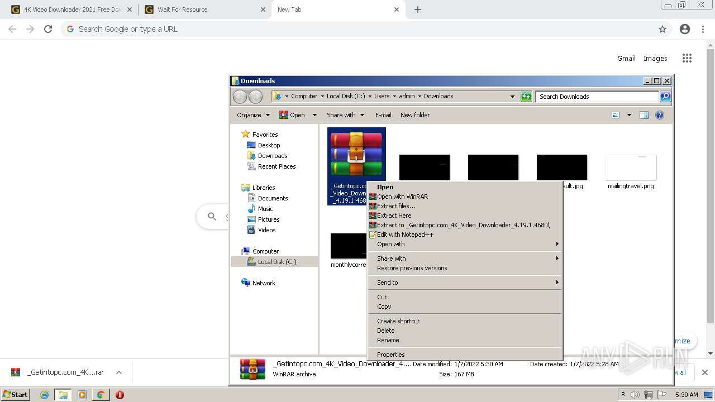Expand options arrow for downloaded .rar file
Image resolution: width=715 pixels, height=402 pixels.
(118, 372)
